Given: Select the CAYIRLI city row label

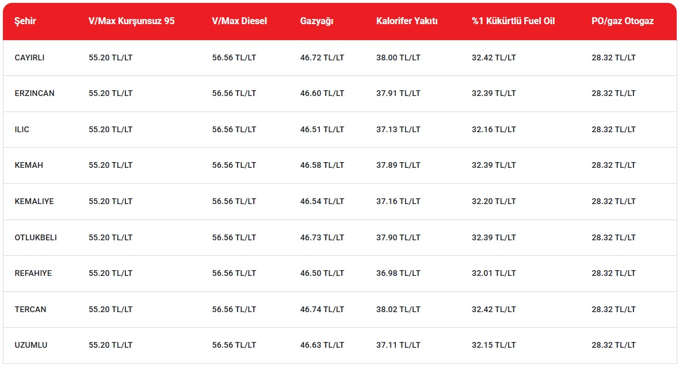Looking at the screenshot, I should click(29, 57).
